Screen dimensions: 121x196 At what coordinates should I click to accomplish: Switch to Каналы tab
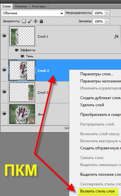tap(21, 6)
